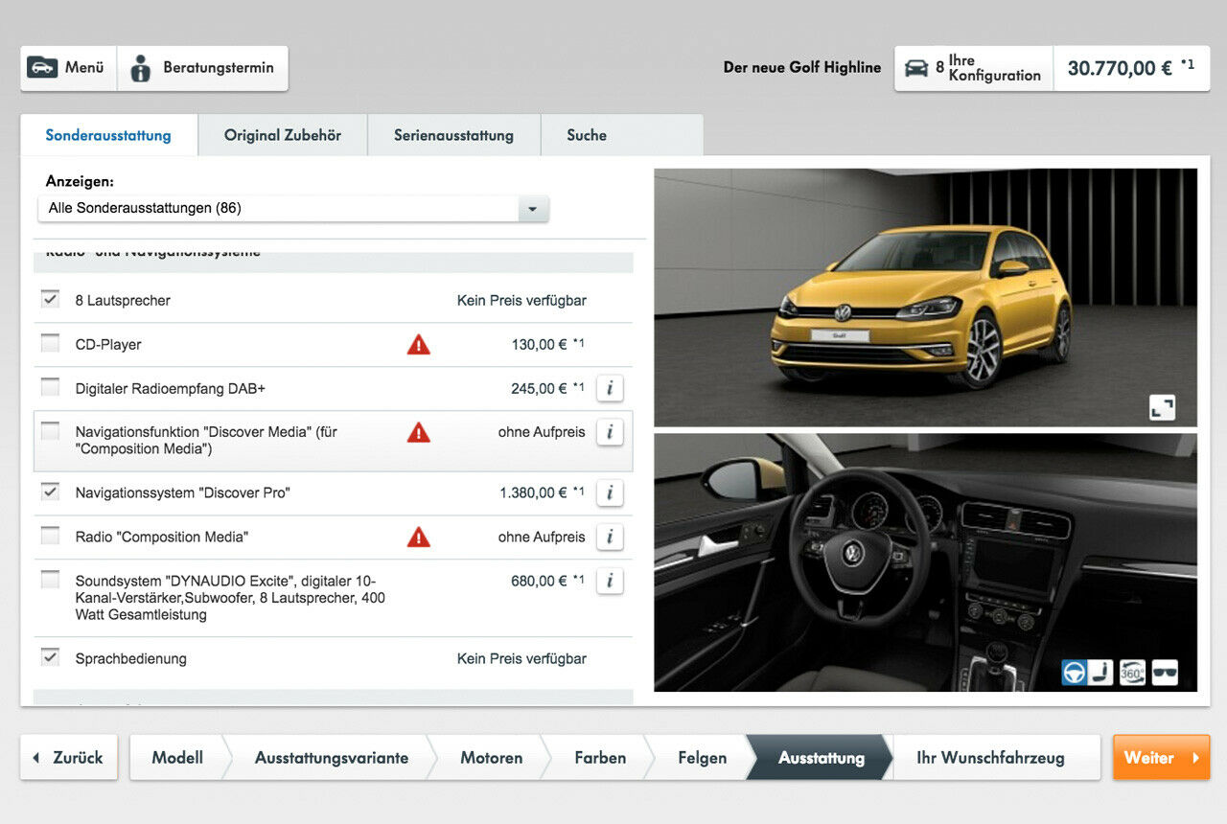This screenshot has width=1227, height=824.
Task: Click the 1.380,00 € Discover Pro price
Action: click(542, 492)
